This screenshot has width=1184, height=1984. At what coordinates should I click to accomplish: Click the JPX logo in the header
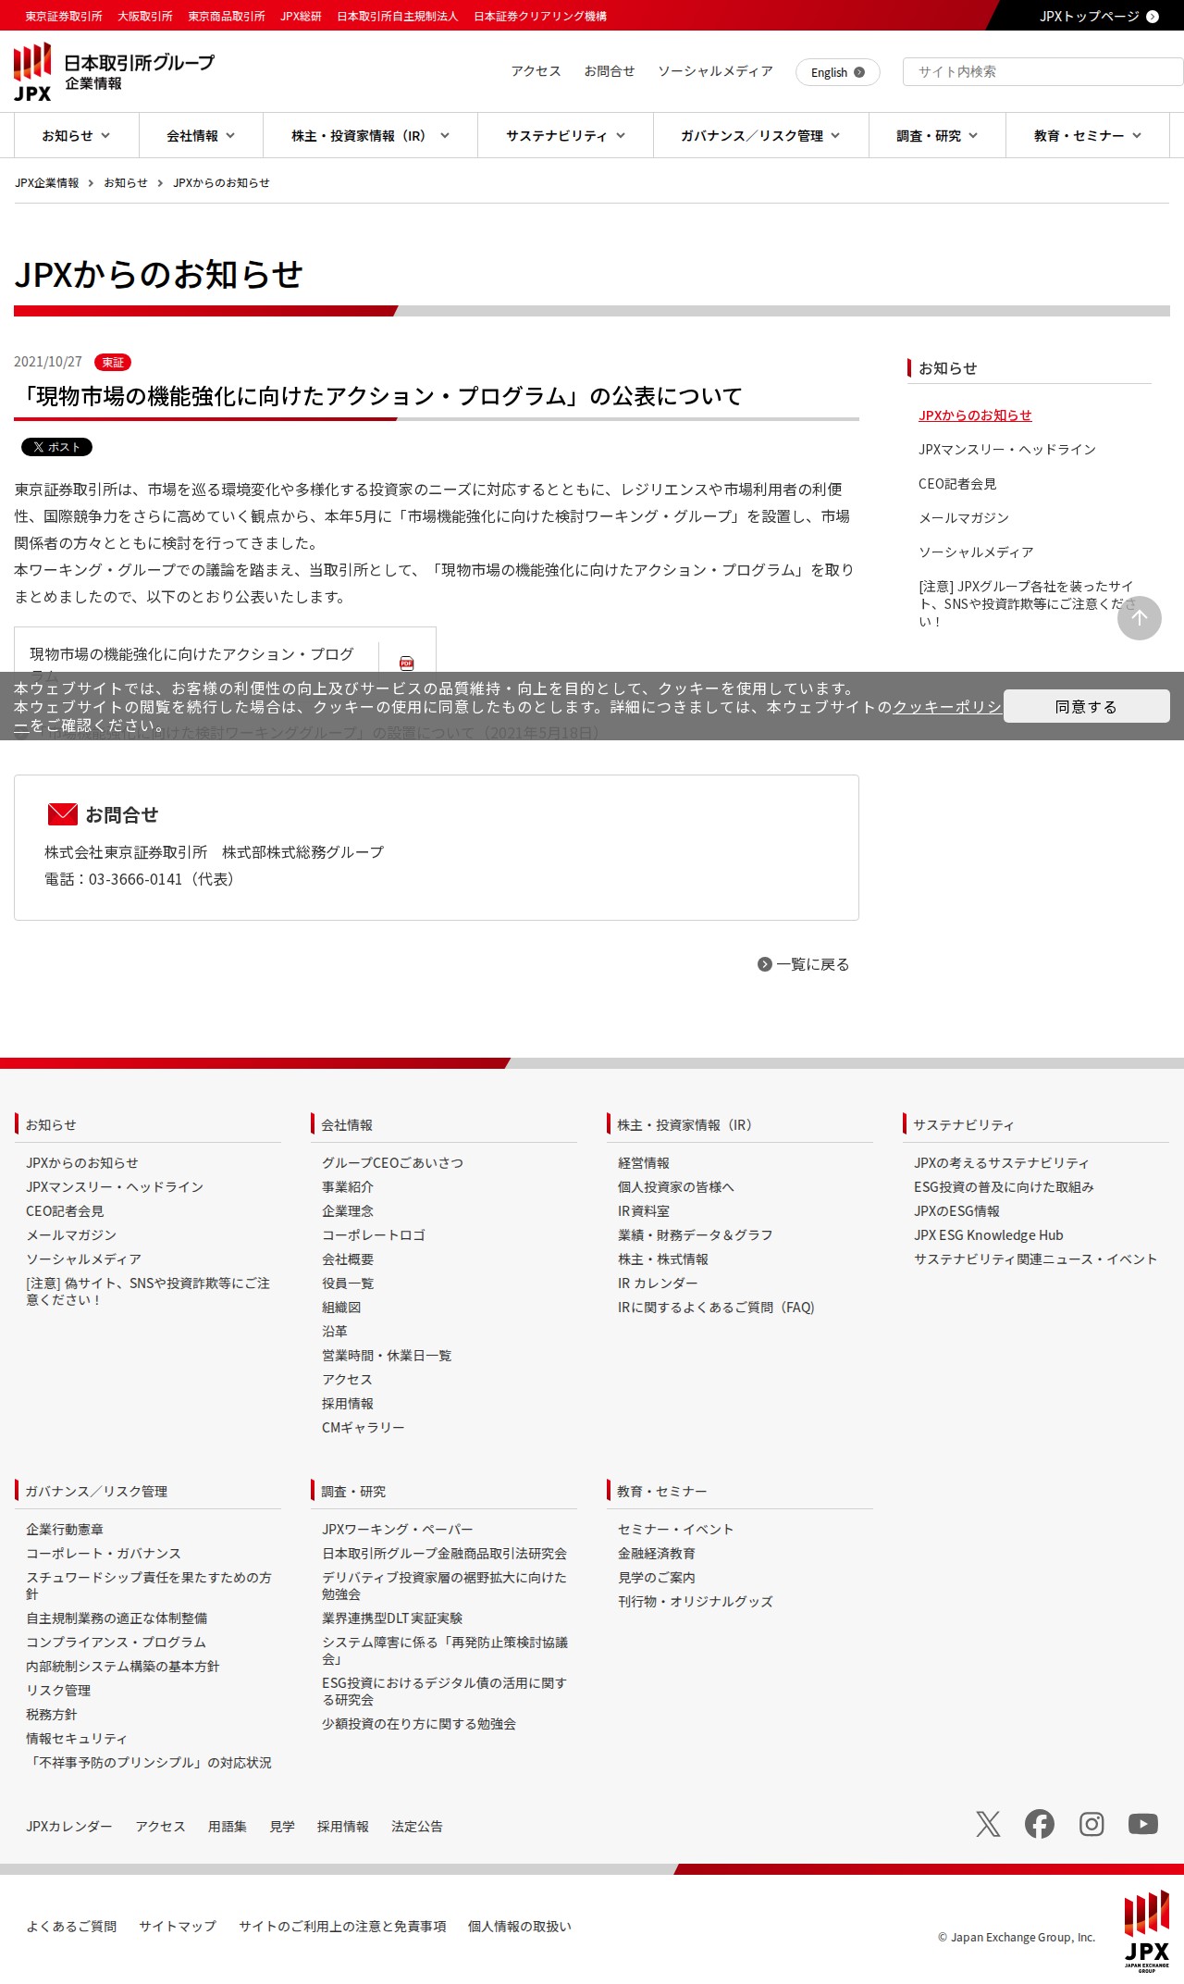[x=32, y=71]
